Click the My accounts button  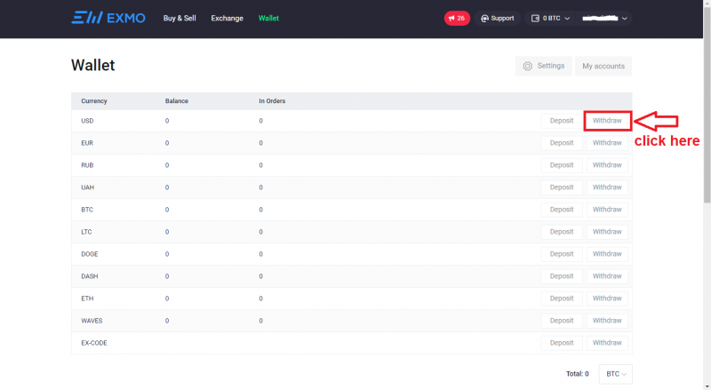(x=603, y=66)
